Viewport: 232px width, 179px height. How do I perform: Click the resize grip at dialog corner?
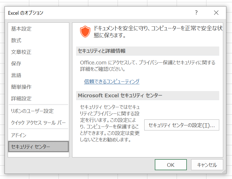pos(224,172)
